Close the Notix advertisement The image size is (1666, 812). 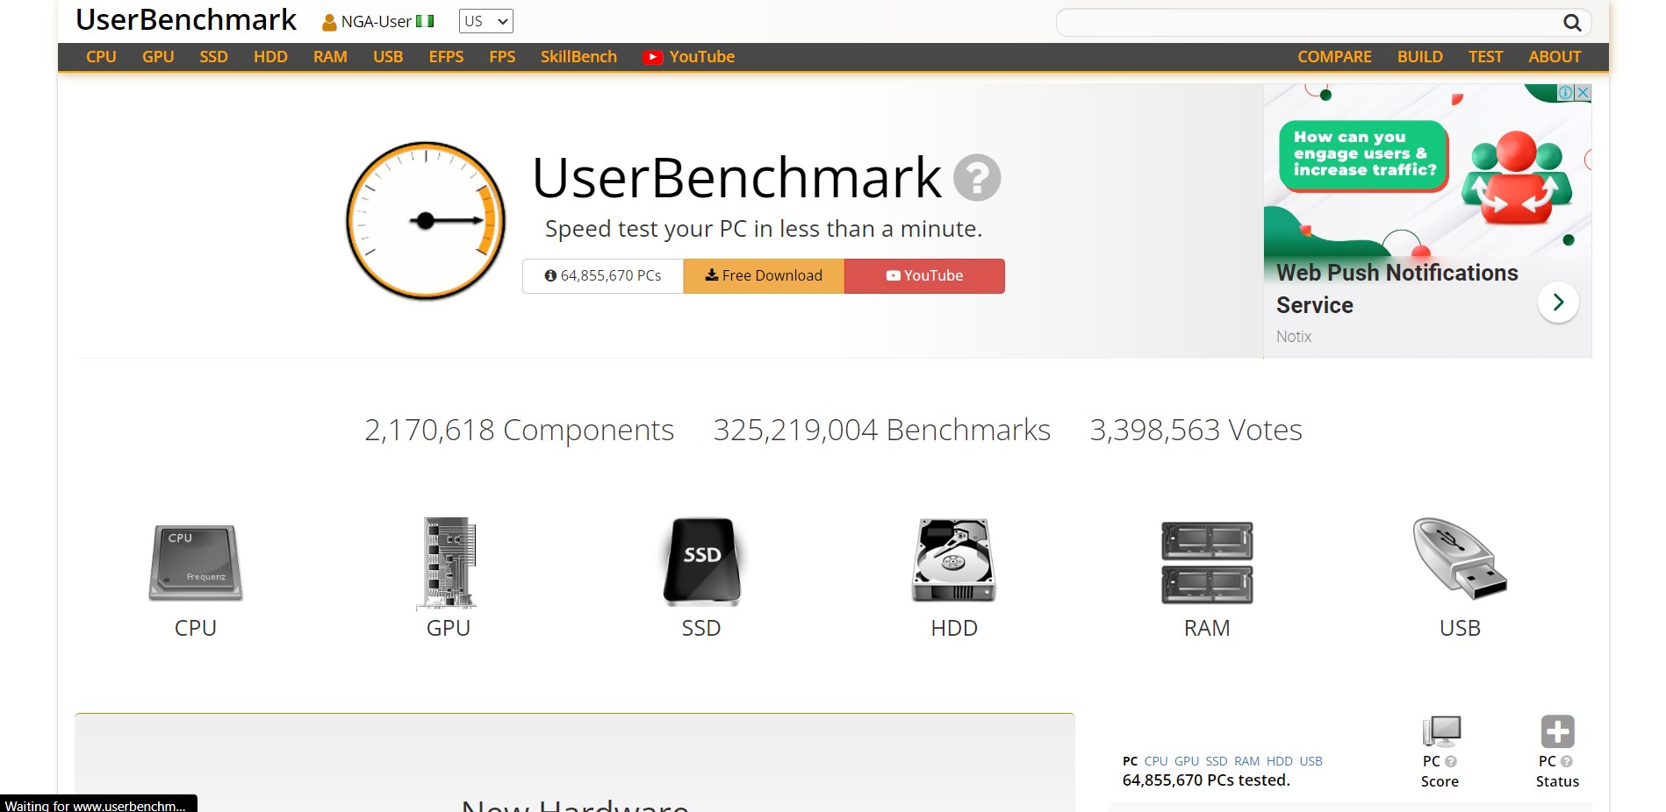1583,92
